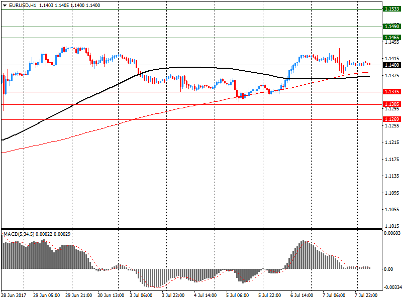Select the green 1.1490 resistance level label
This screenshot has height=301, width=402.
pos(392,27)
